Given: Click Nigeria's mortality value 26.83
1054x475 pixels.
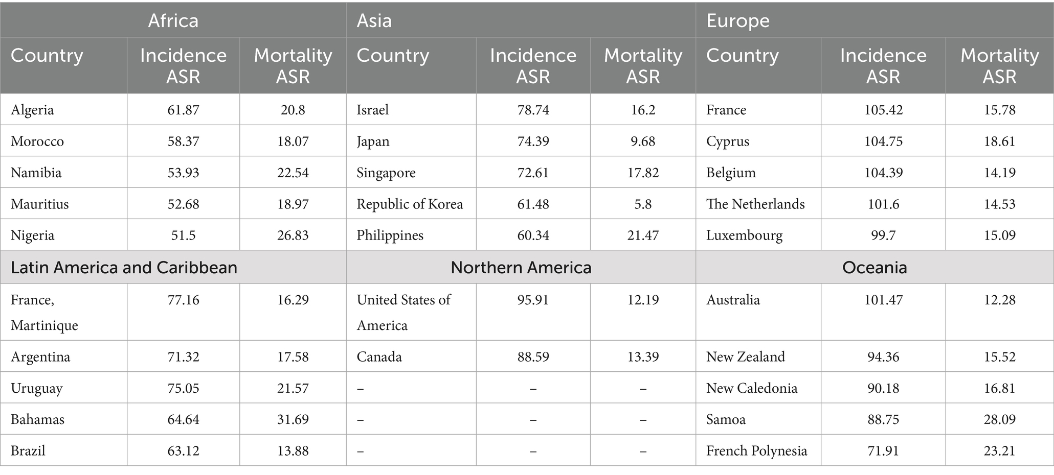Looking at the screenshot, I should pyautogui.click(x=293, y=235).
